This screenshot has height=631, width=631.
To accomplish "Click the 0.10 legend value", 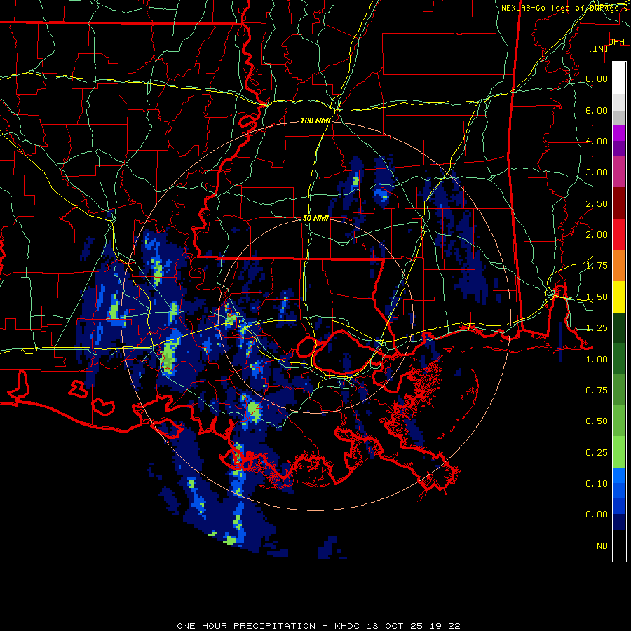I will click(x=597, y=484).
